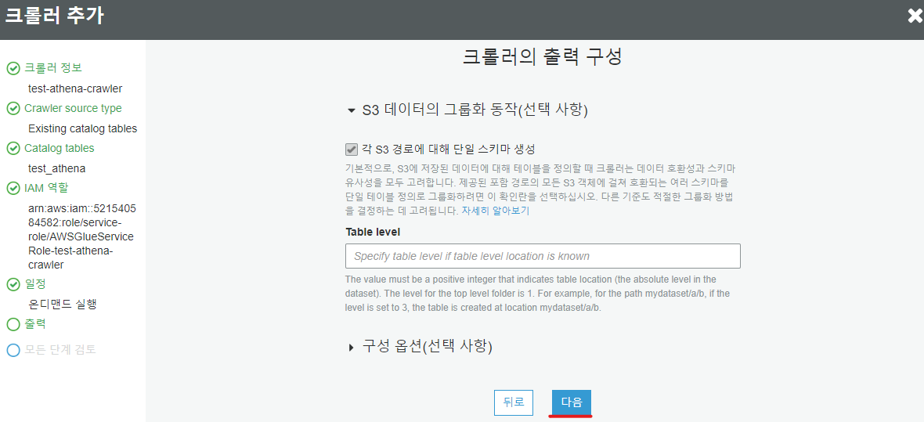The height and width of the screenshot is (422, 924).
Task: Close the 크롤러 추가 dialog
Action: (915, 16)
